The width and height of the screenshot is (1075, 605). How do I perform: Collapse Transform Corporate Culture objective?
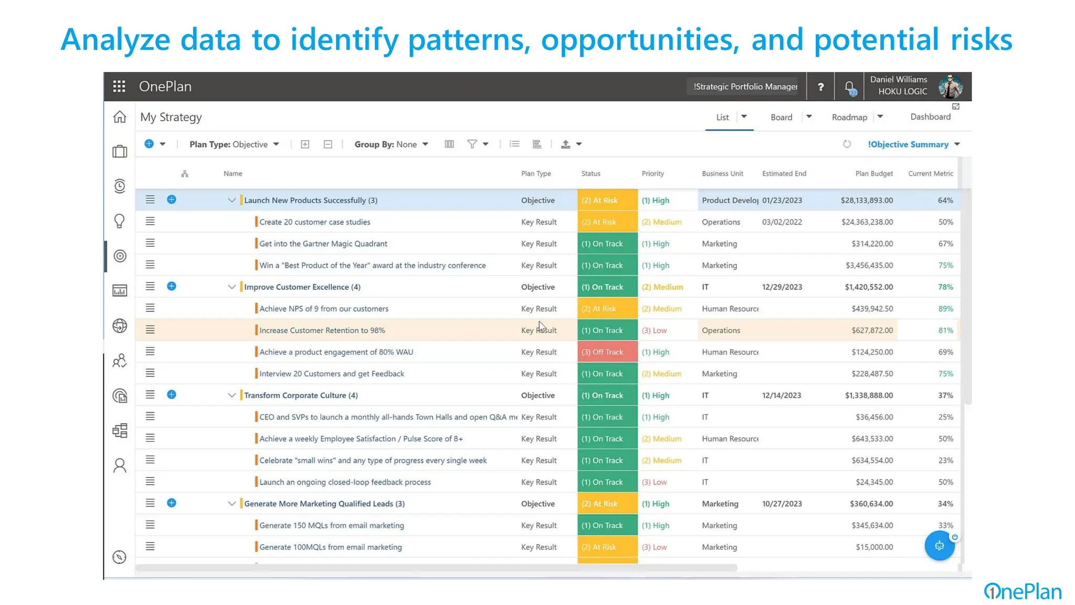pos(231,395)
